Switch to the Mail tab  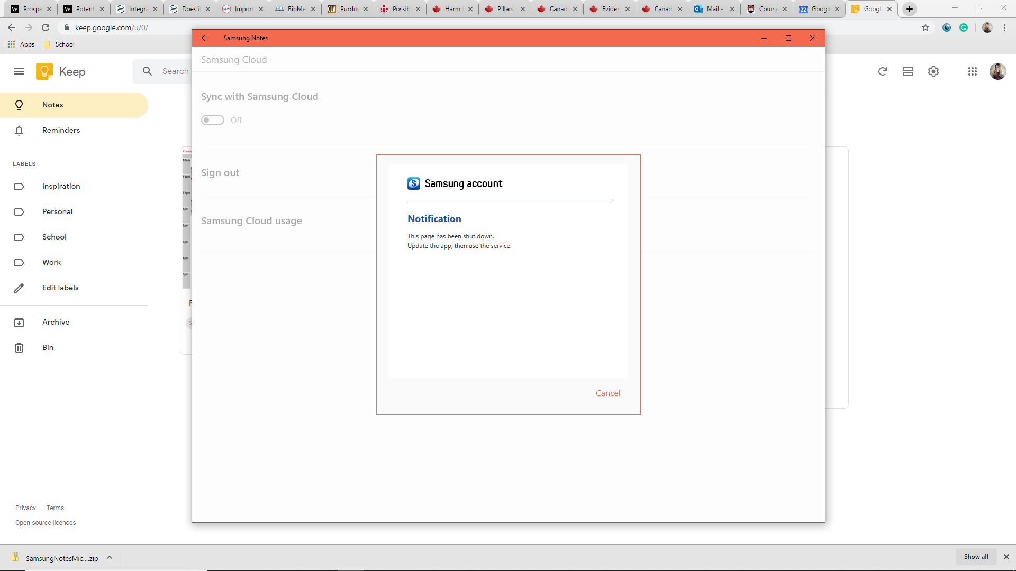714,9
